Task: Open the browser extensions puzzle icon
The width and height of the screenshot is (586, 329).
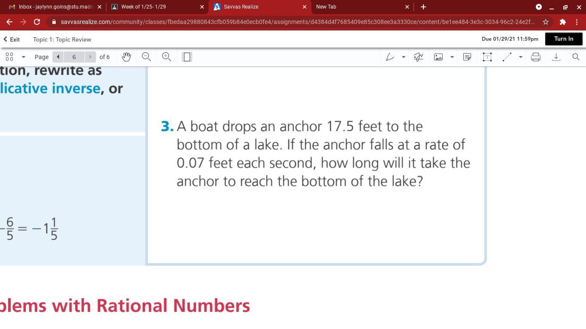Action: 563,22
